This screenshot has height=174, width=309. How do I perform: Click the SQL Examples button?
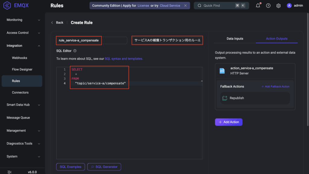coord(70,167)
